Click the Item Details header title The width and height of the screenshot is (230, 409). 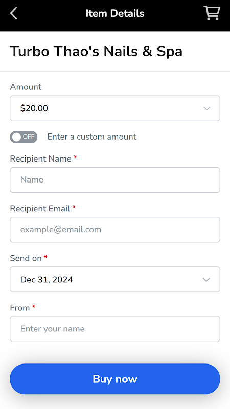point(115,13)
